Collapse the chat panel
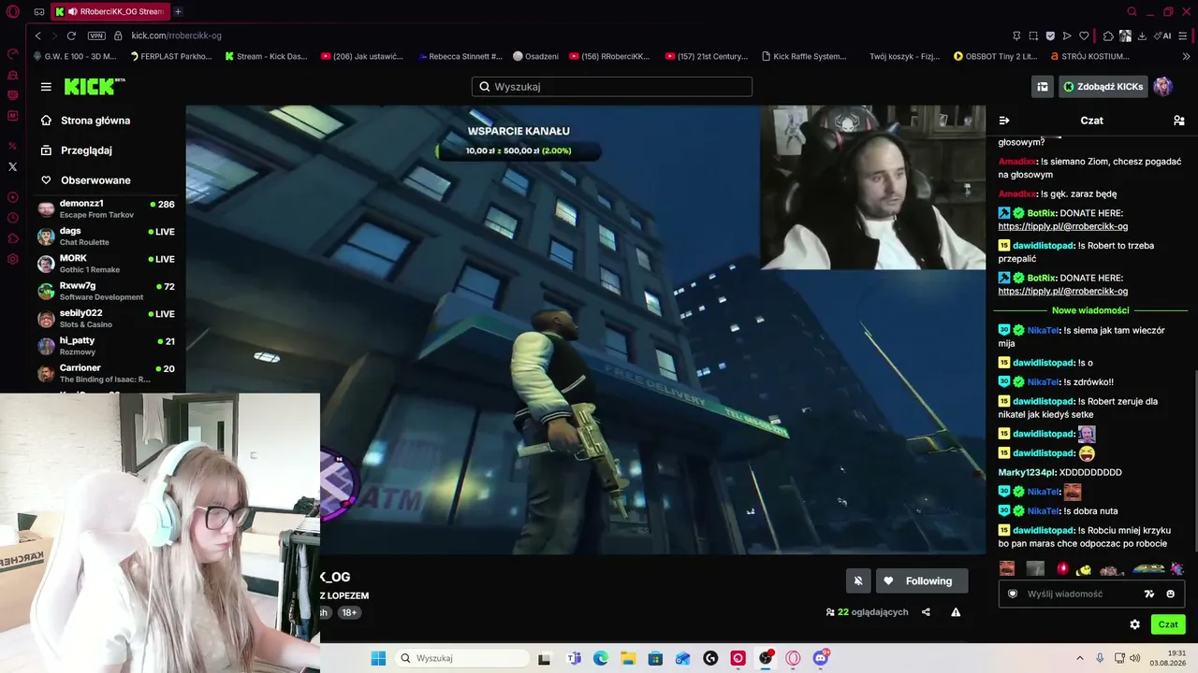 click(x=1004, y=121)
